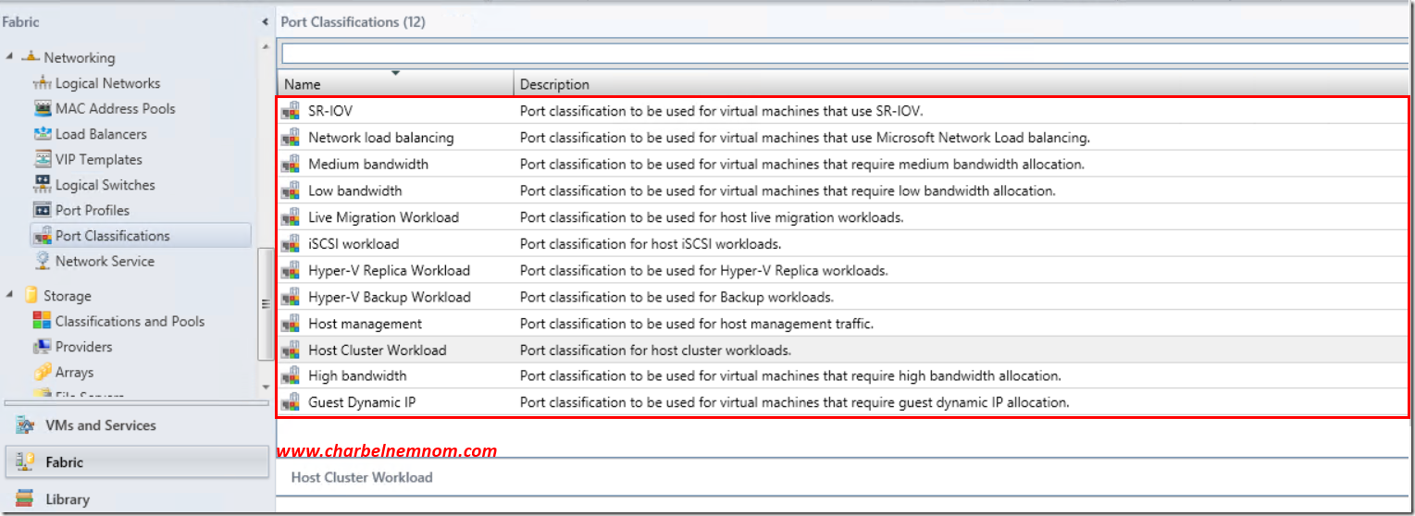This screenshot has width=1415, height=516.
Task: Select Load Balancers in the tree
Action: pyautogui.click(x=101, y=134)
